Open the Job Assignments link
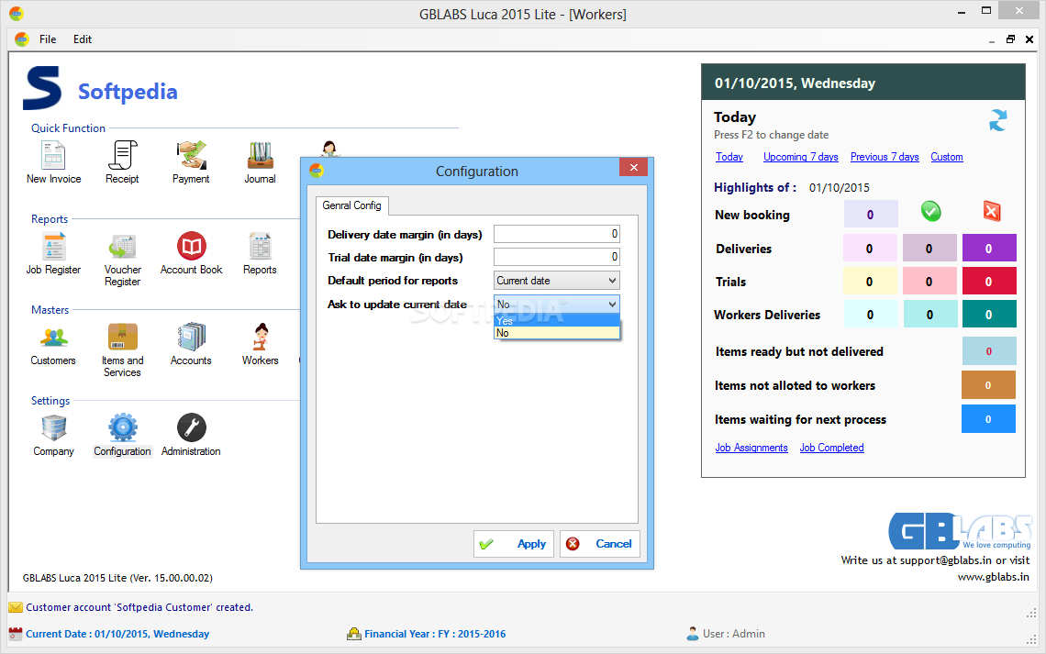Image resolution: width=1046 pixels, height=654 pixels. tap(751, 448)
